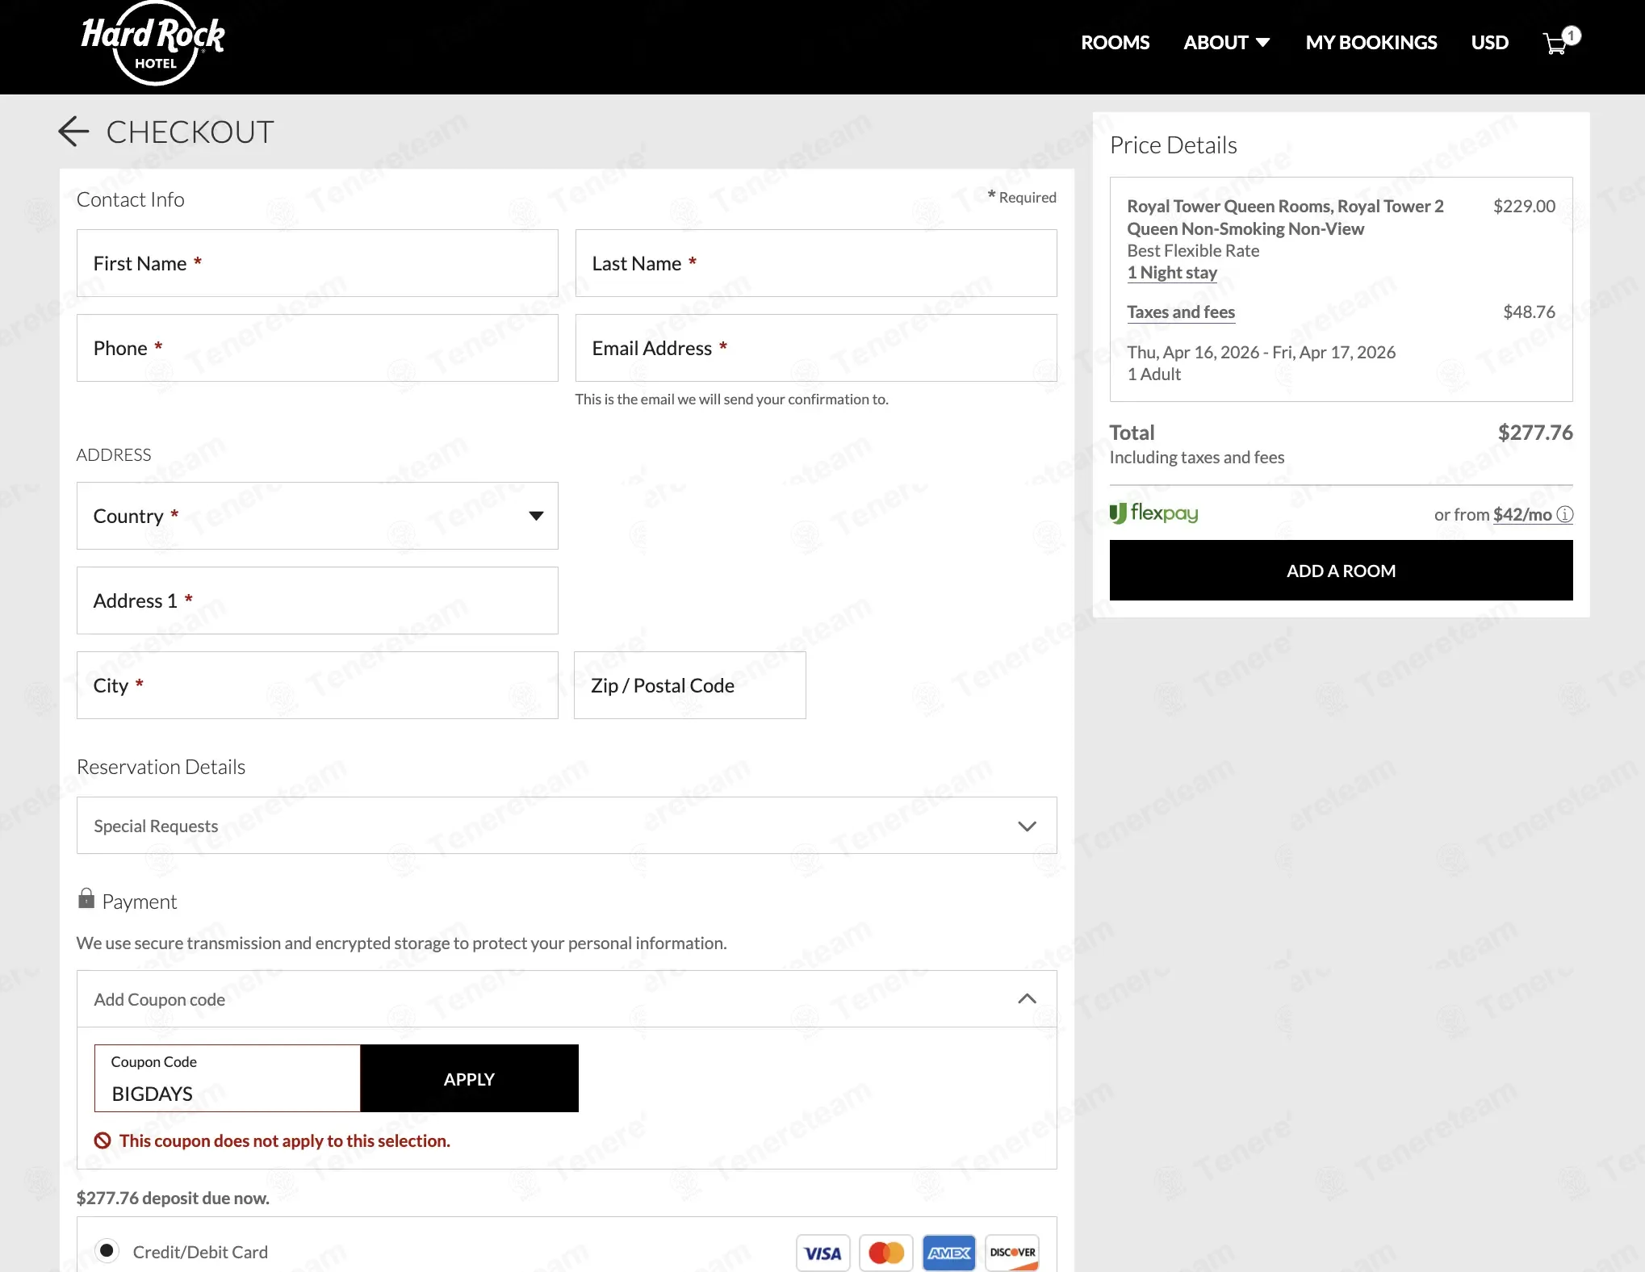Click the APPLY coupon button
1645x1272 pixels.
(x=469, y=1078)
